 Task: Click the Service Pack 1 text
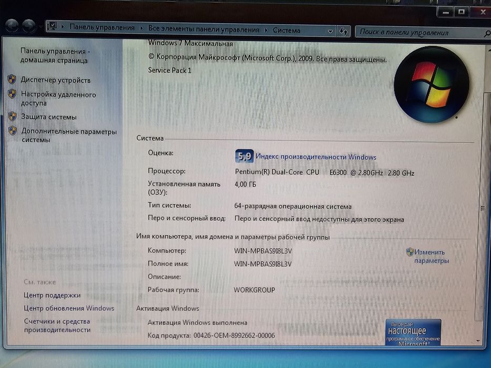tap(169, 70)
